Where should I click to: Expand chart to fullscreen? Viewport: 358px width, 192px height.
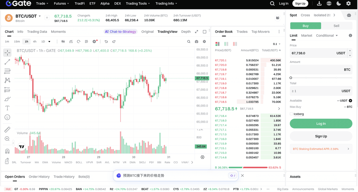pos(197,32)
